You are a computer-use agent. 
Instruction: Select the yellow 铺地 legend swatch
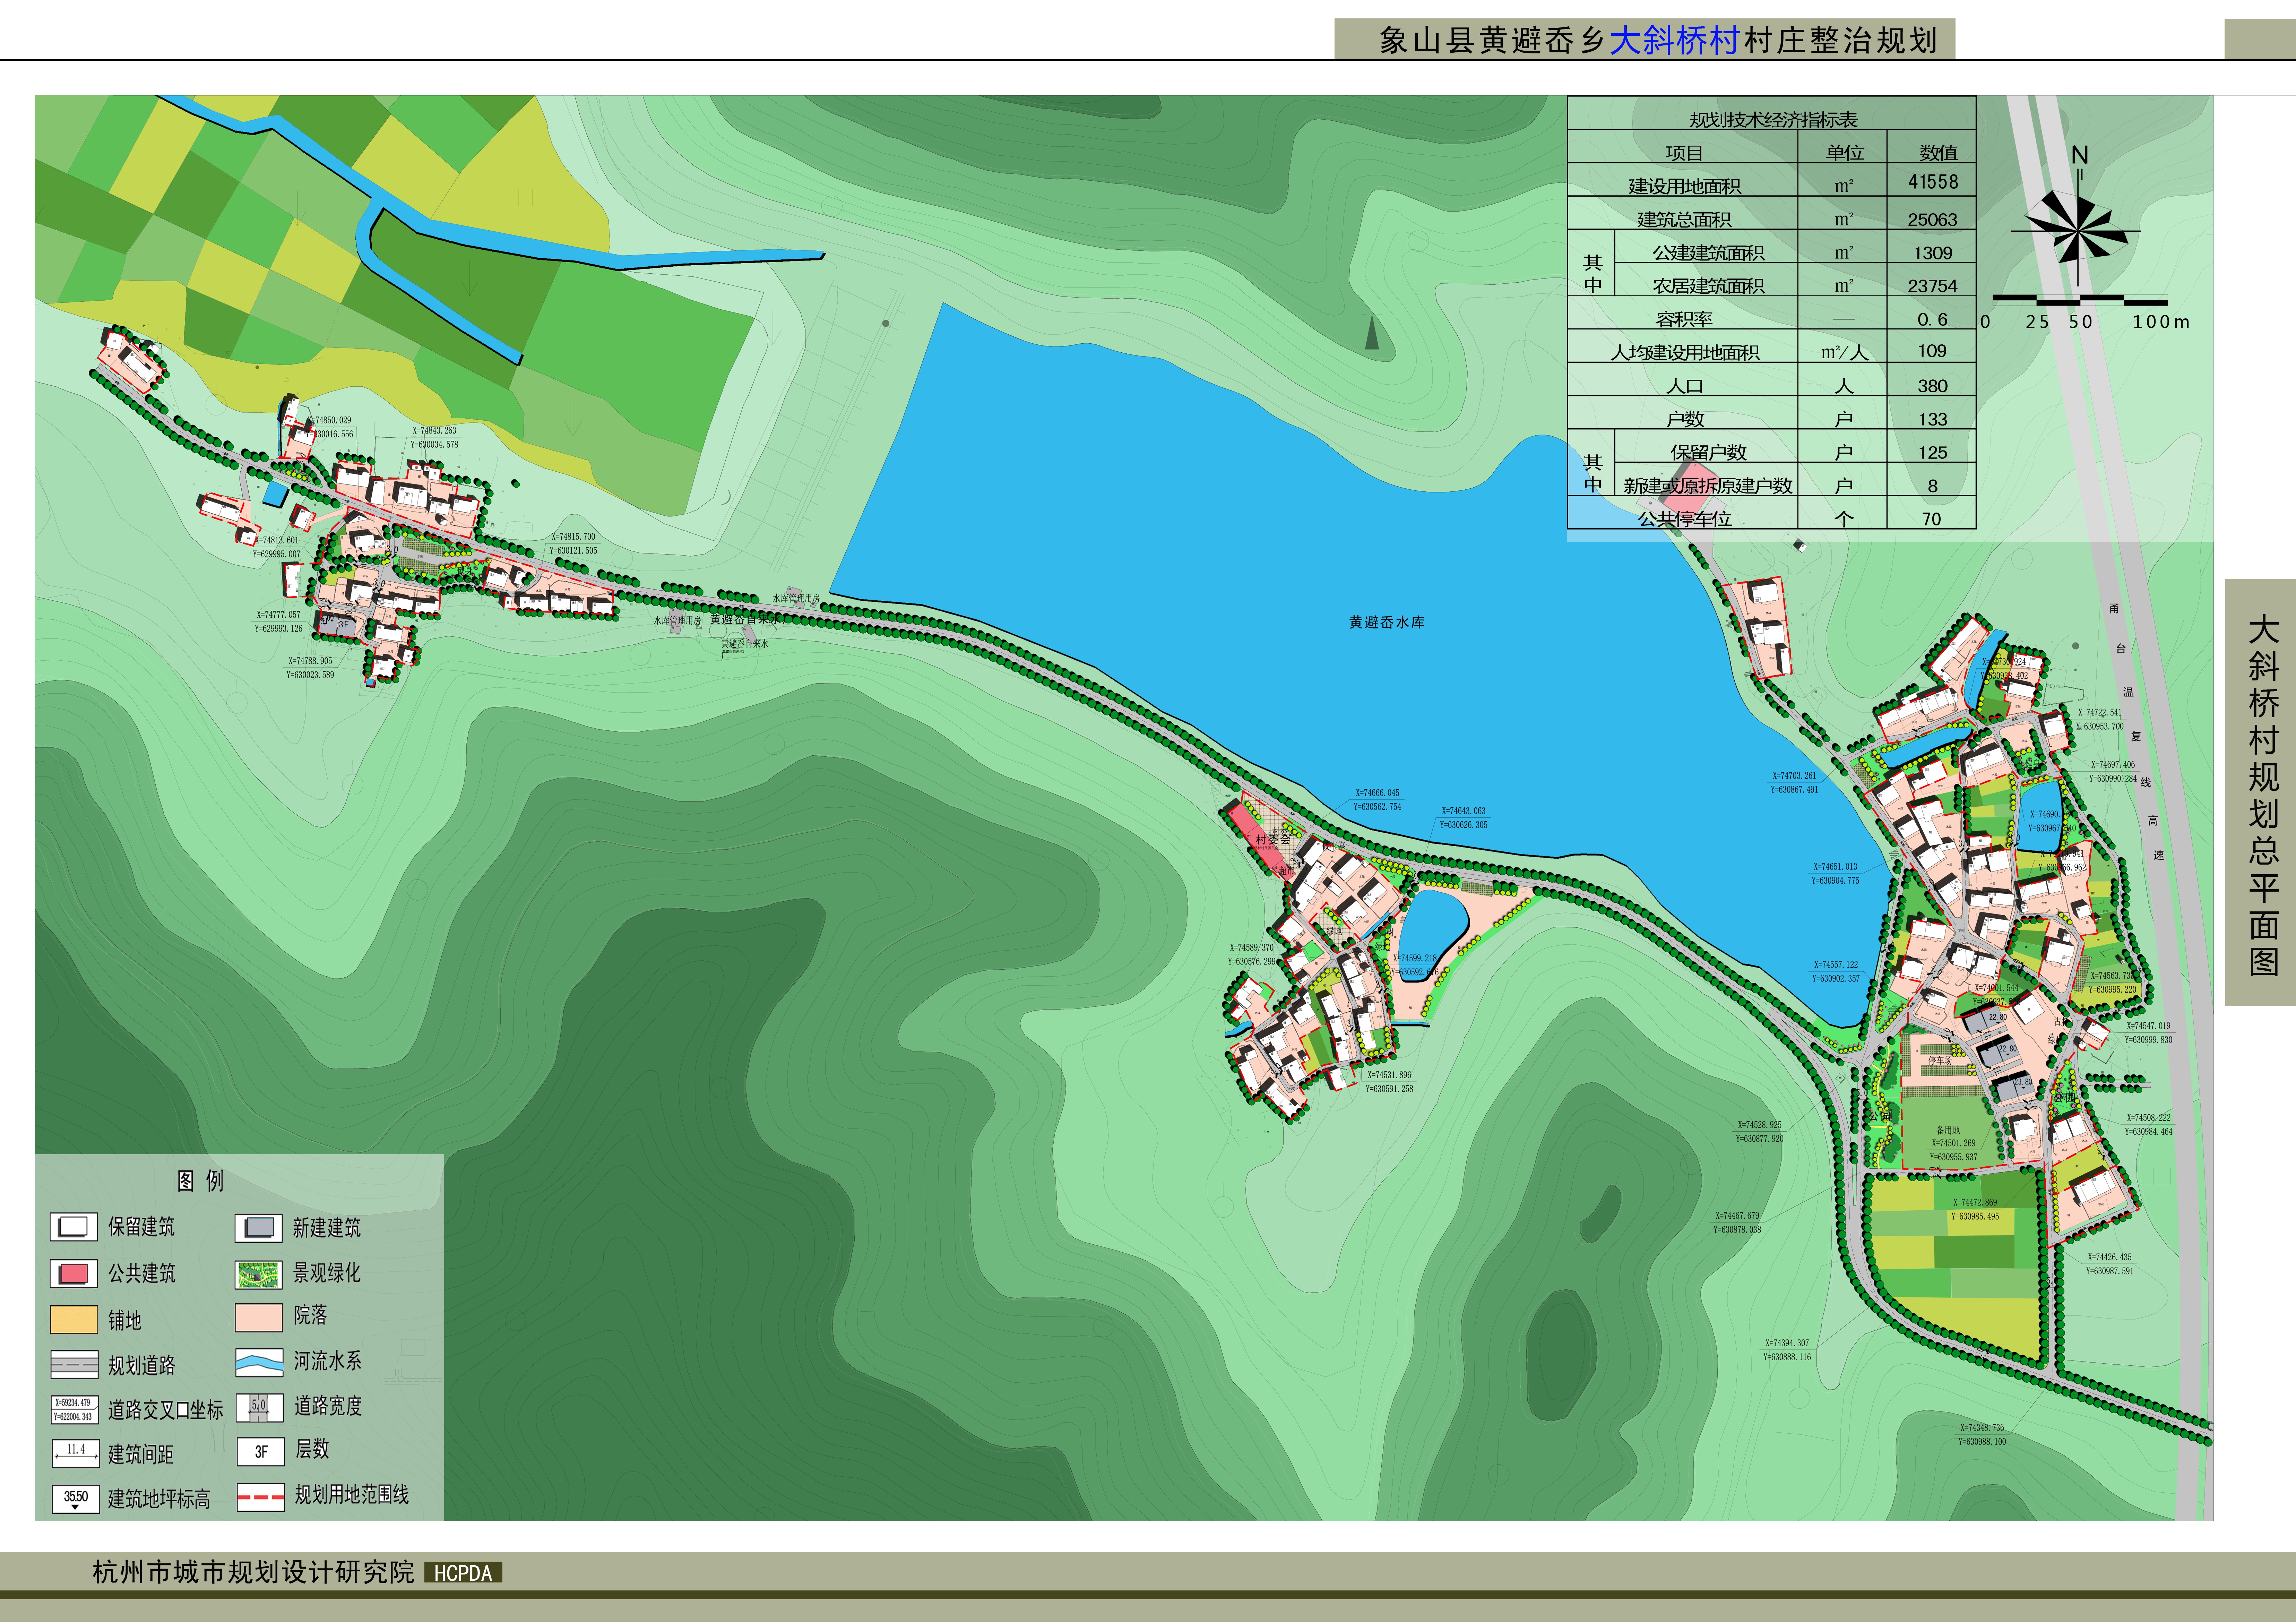[x=74, y=1320]
